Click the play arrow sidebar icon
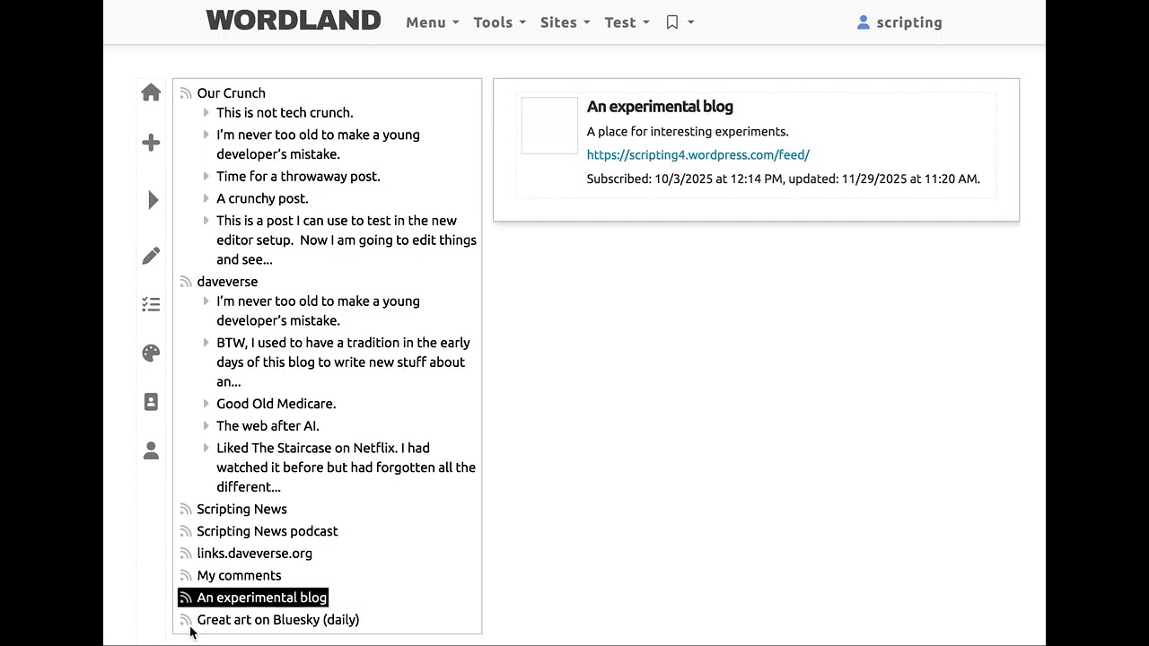The height and width of the screenshot is (646, 1149). pyautogui.click(x=153, y=200)
